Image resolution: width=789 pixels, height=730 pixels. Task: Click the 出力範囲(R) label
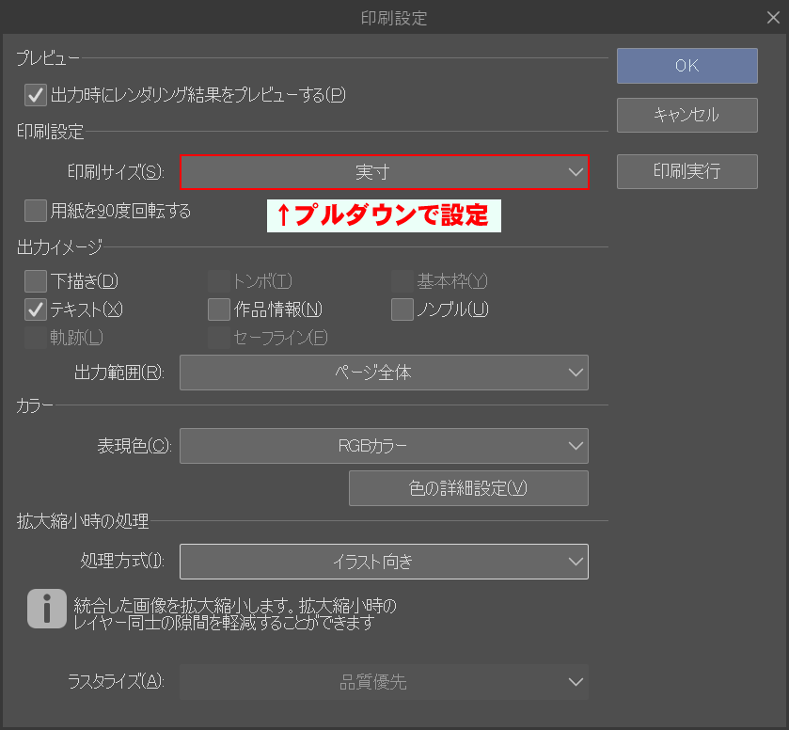(119, 373)
